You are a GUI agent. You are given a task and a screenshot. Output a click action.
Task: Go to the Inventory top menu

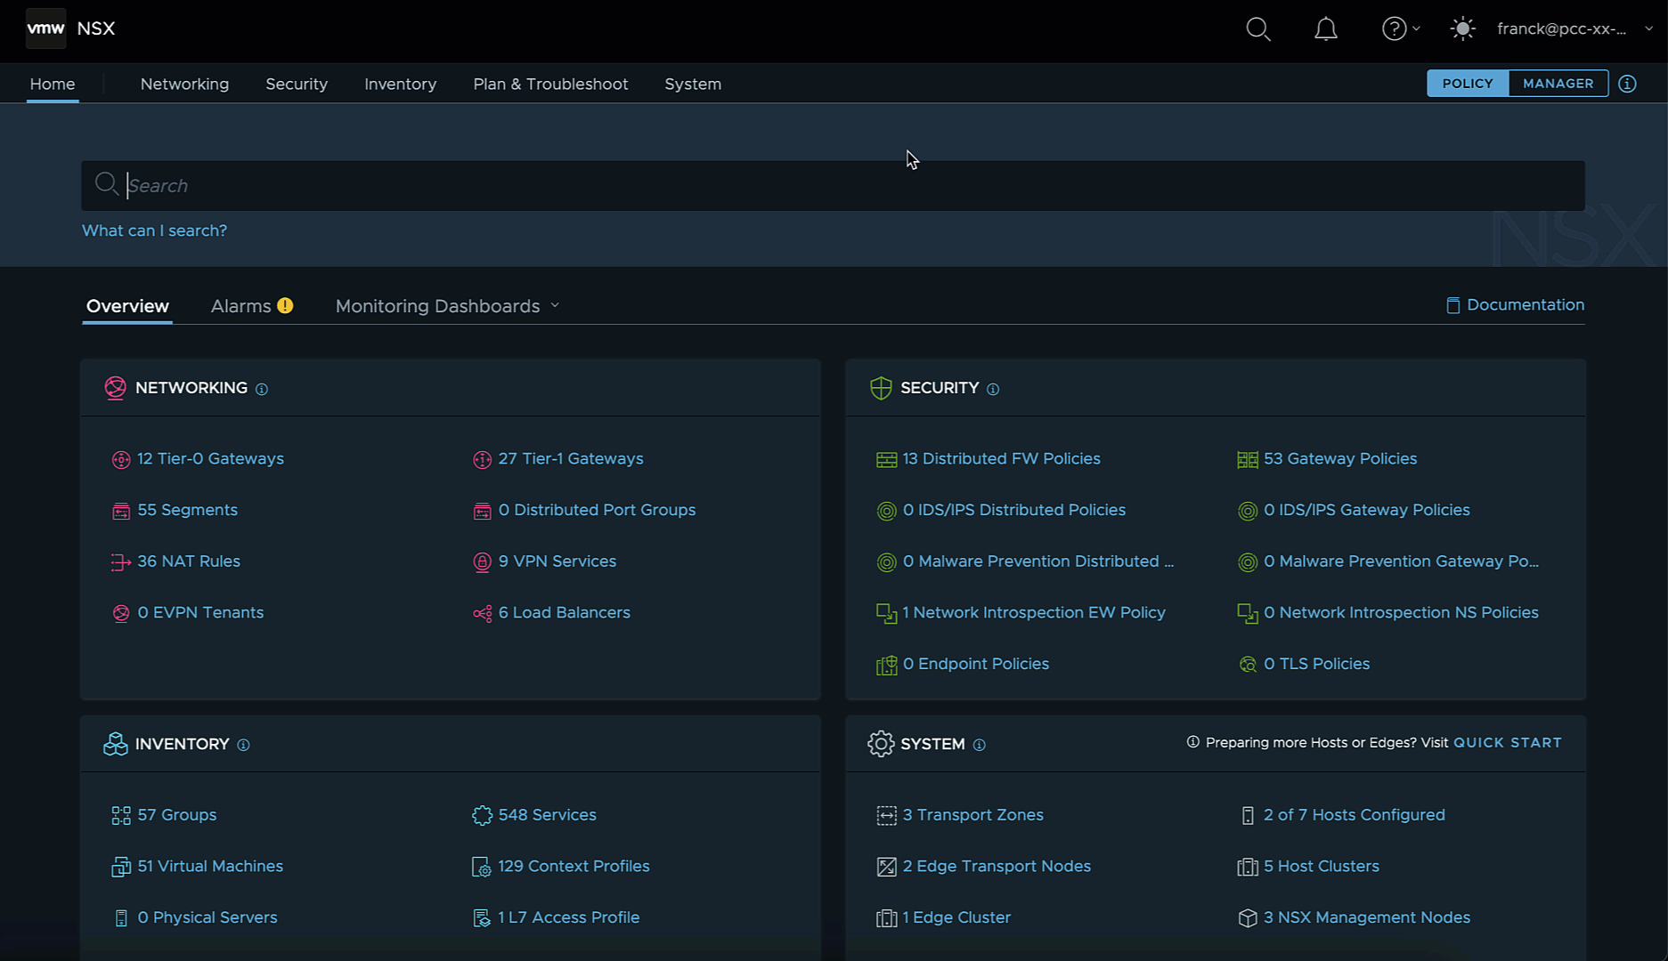pos(400,85)
